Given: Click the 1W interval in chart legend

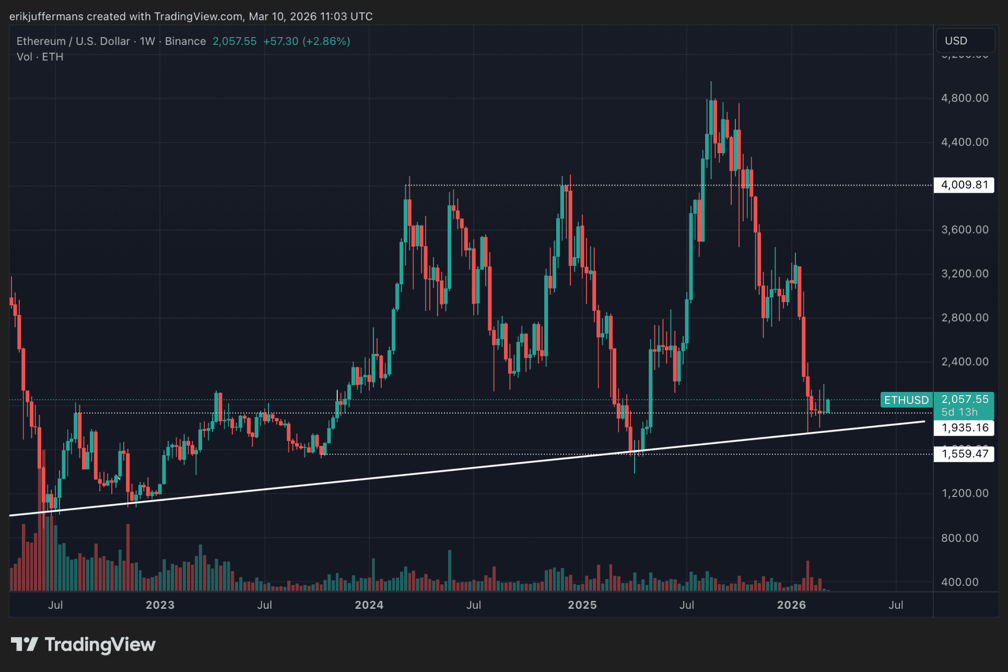Looking at the screenshot, I should point(147,41).
